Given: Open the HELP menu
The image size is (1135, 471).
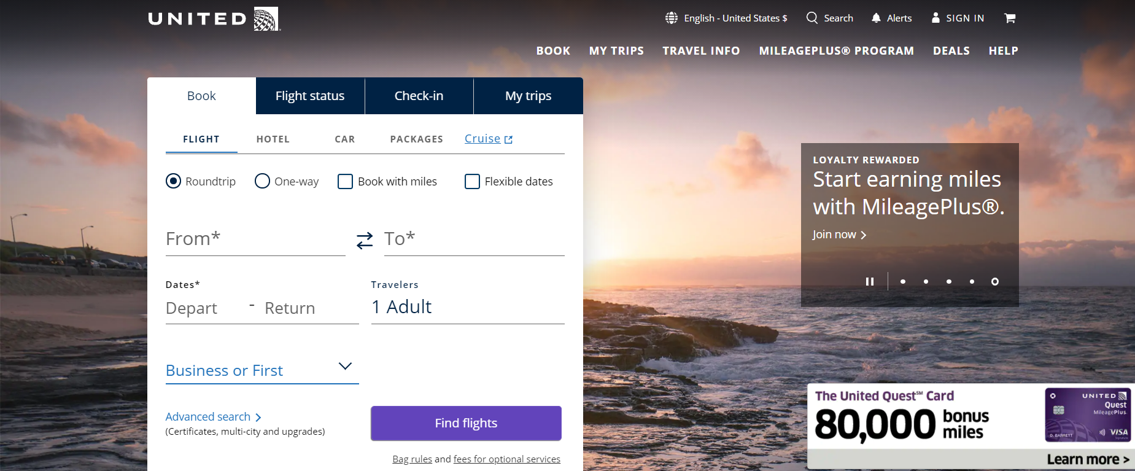Looking at the screenshot, I should (x=1003, y=51).
